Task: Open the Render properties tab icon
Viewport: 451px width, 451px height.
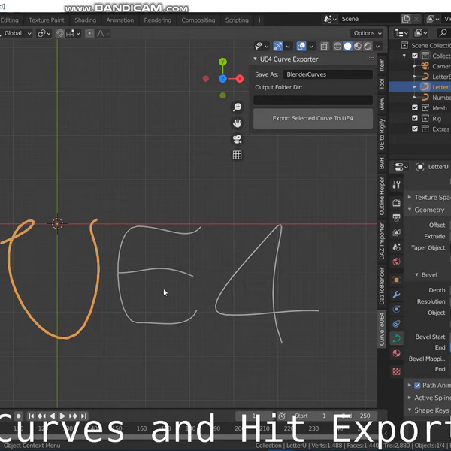Action: pyautogui.click(x=396, y=203)
